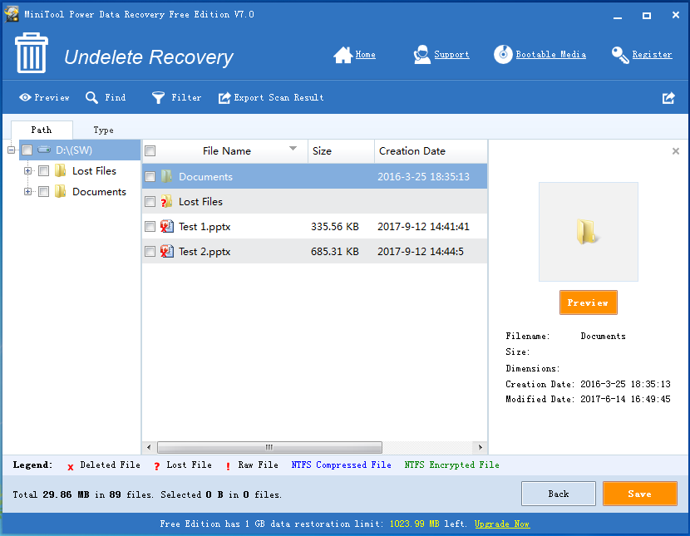Screen dimensions: 690x536
Task: Switch to the Path tab
Action: click(x=42, y=130)
